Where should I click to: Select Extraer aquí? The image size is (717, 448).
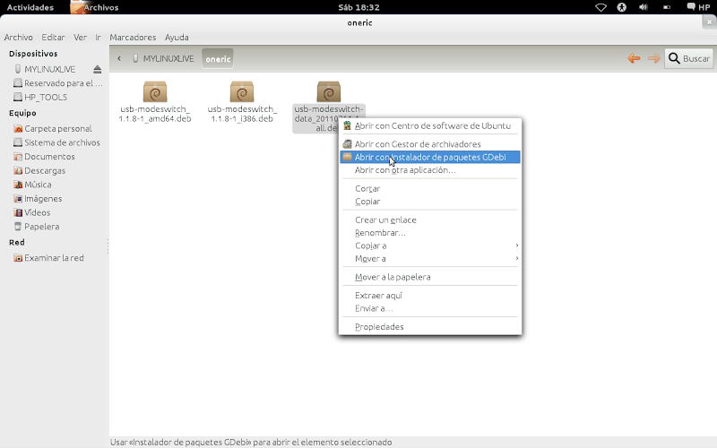(430, 296)
